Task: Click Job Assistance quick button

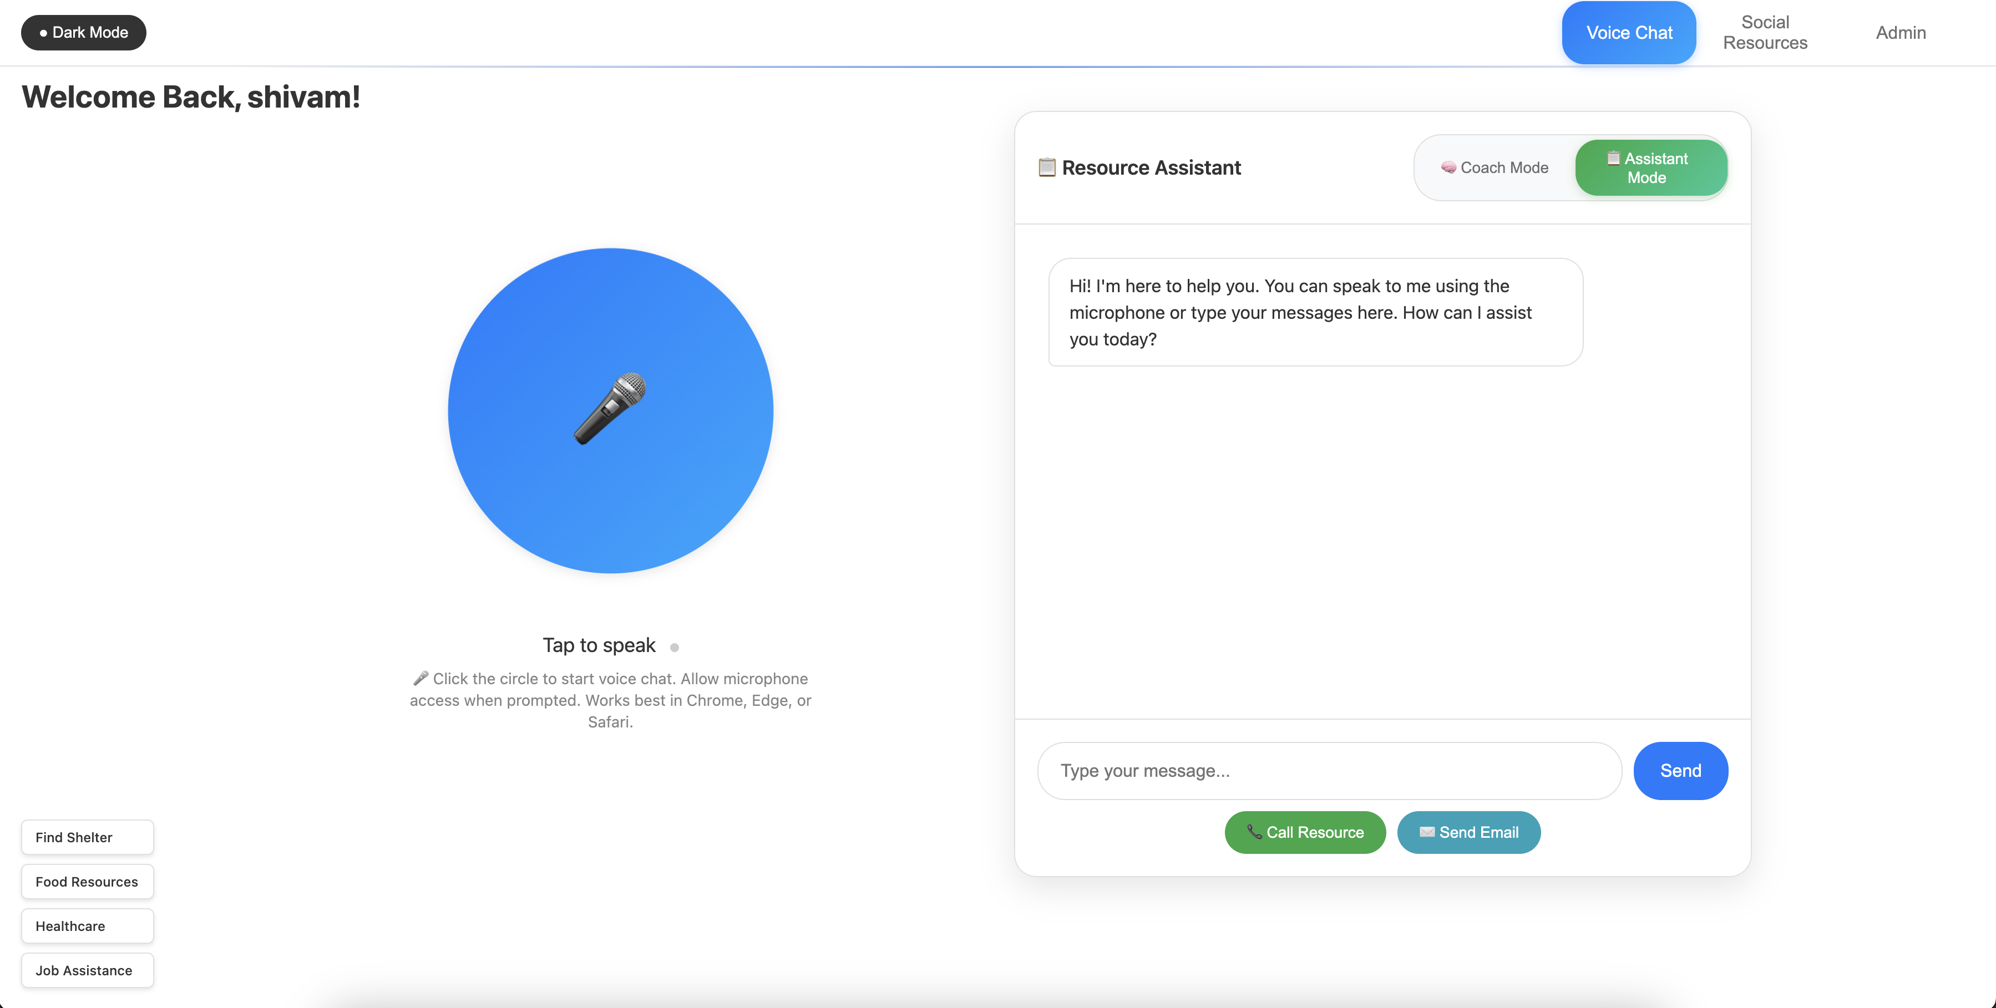Action: tap(88, 969)
